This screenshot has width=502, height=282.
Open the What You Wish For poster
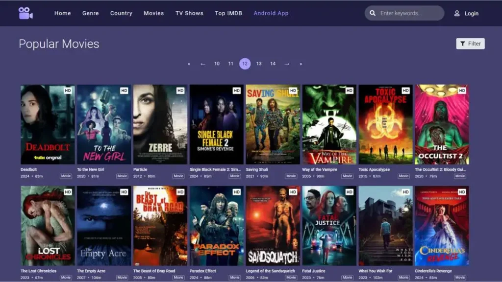[386, 226]
